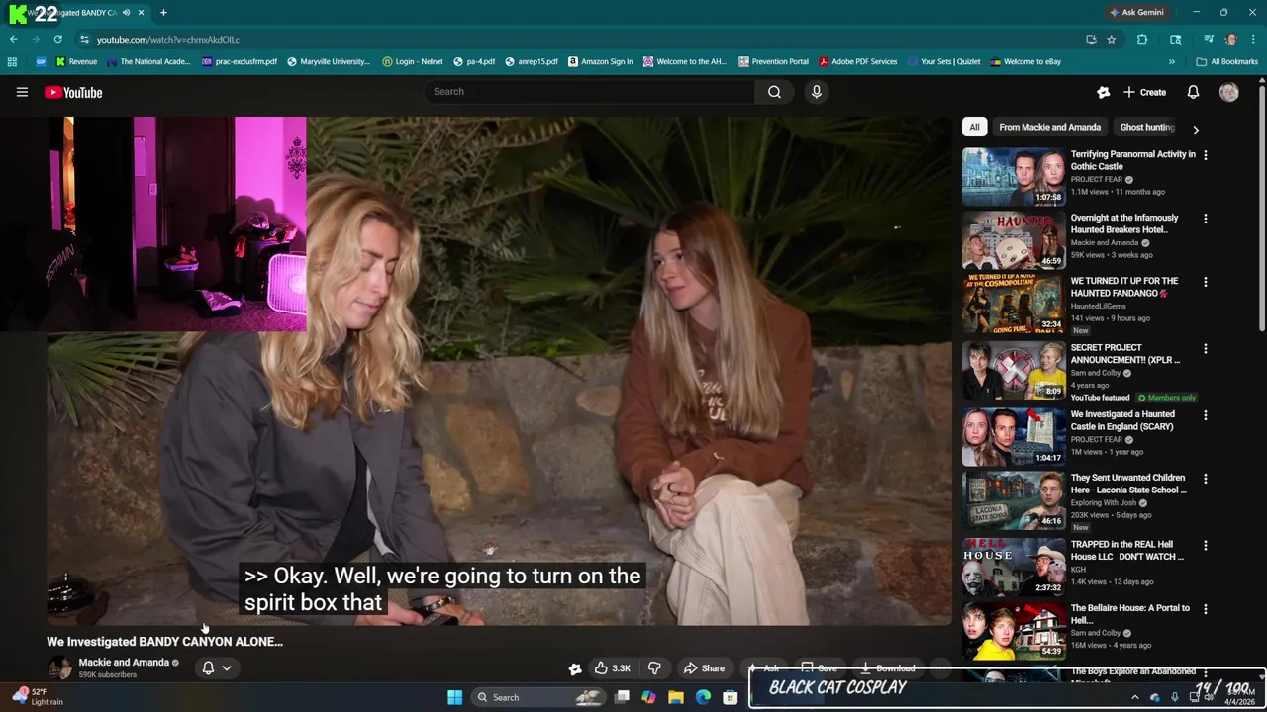Open Bellaire House Portal to Hell thumbnail
Image resolution: width=1267 pixels, height=712 pixels.
tap(1014, 630)
